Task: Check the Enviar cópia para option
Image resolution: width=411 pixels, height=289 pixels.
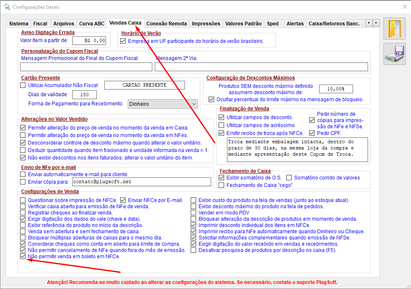Action: tap(23, 182)
